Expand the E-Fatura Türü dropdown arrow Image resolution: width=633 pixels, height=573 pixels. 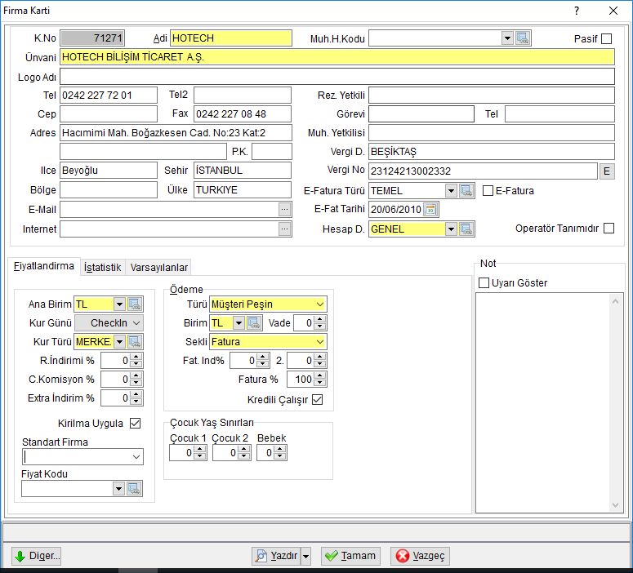(x=451, y=190)
